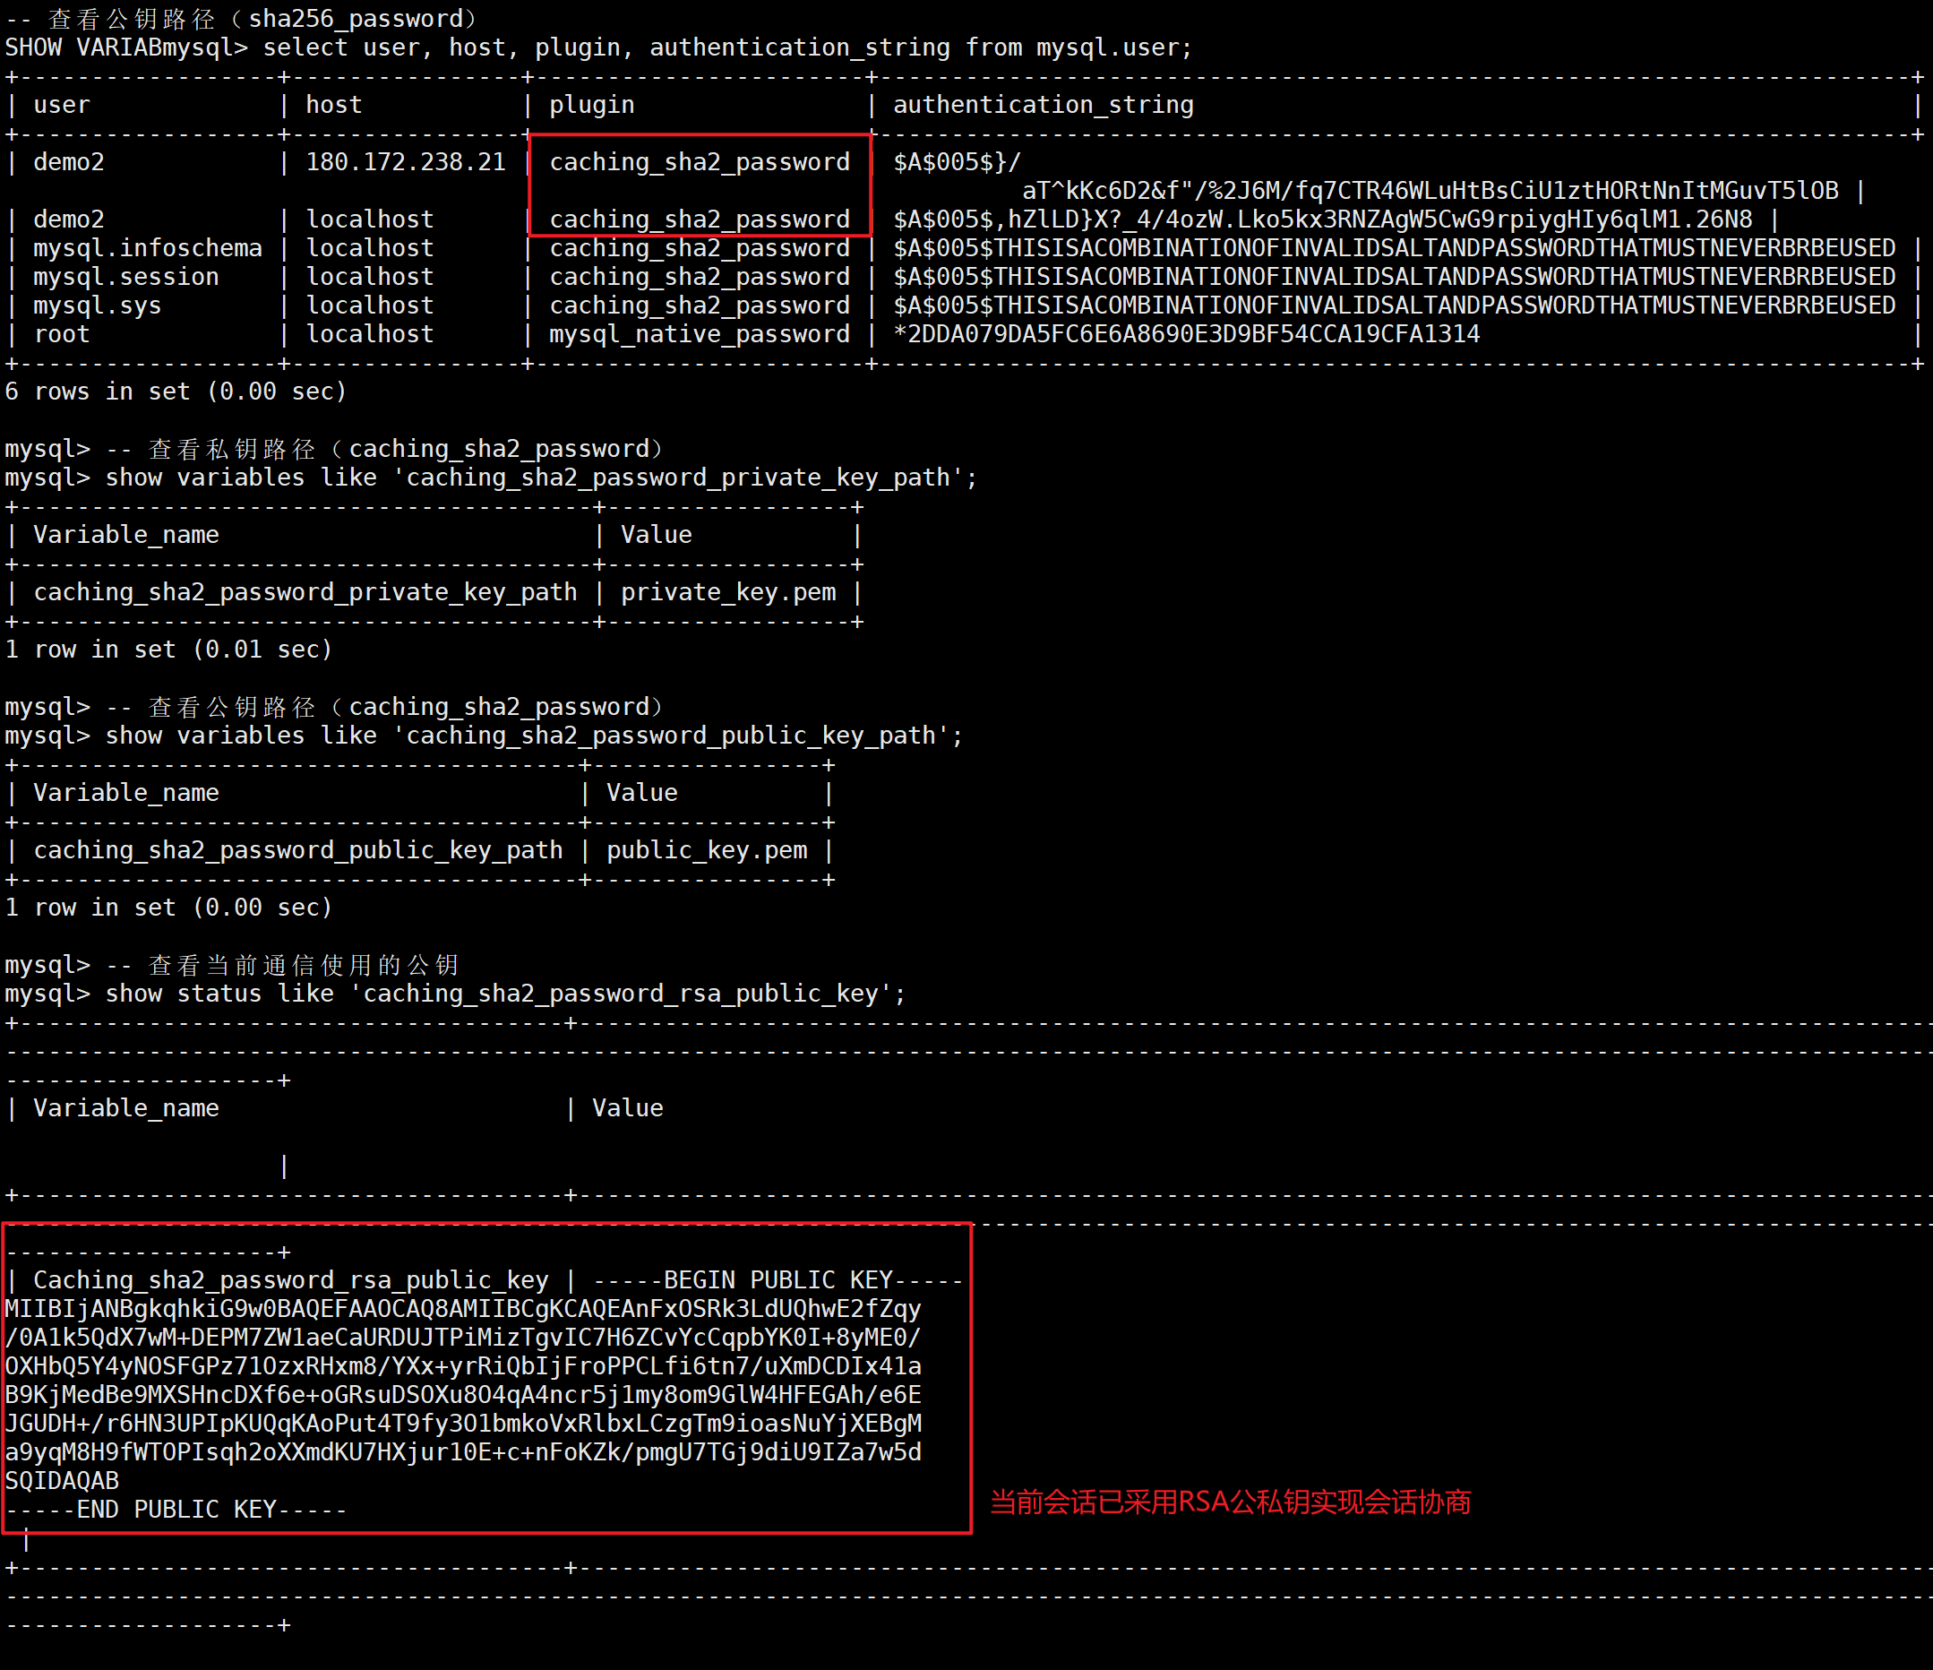Click the host column header
1933x1670 pixels.
pyautogui.click(x=333, y=105)
